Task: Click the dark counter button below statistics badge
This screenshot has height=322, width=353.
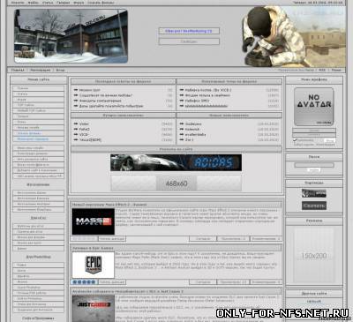Action: (314, 206)
